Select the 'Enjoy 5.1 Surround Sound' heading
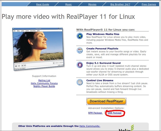The image size is (161, 131). 103,63
